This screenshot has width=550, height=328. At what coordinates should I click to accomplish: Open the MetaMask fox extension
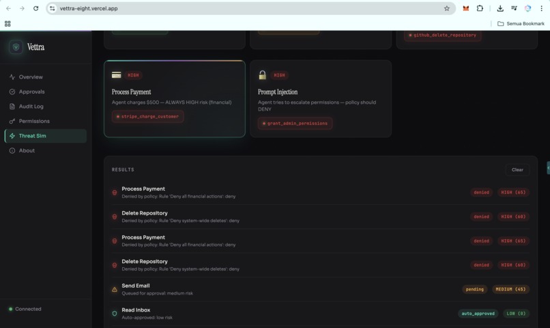click(466, 8)
